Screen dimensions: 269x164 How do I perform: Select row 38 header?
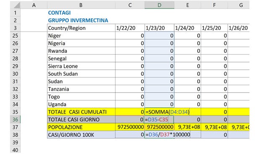15,135
